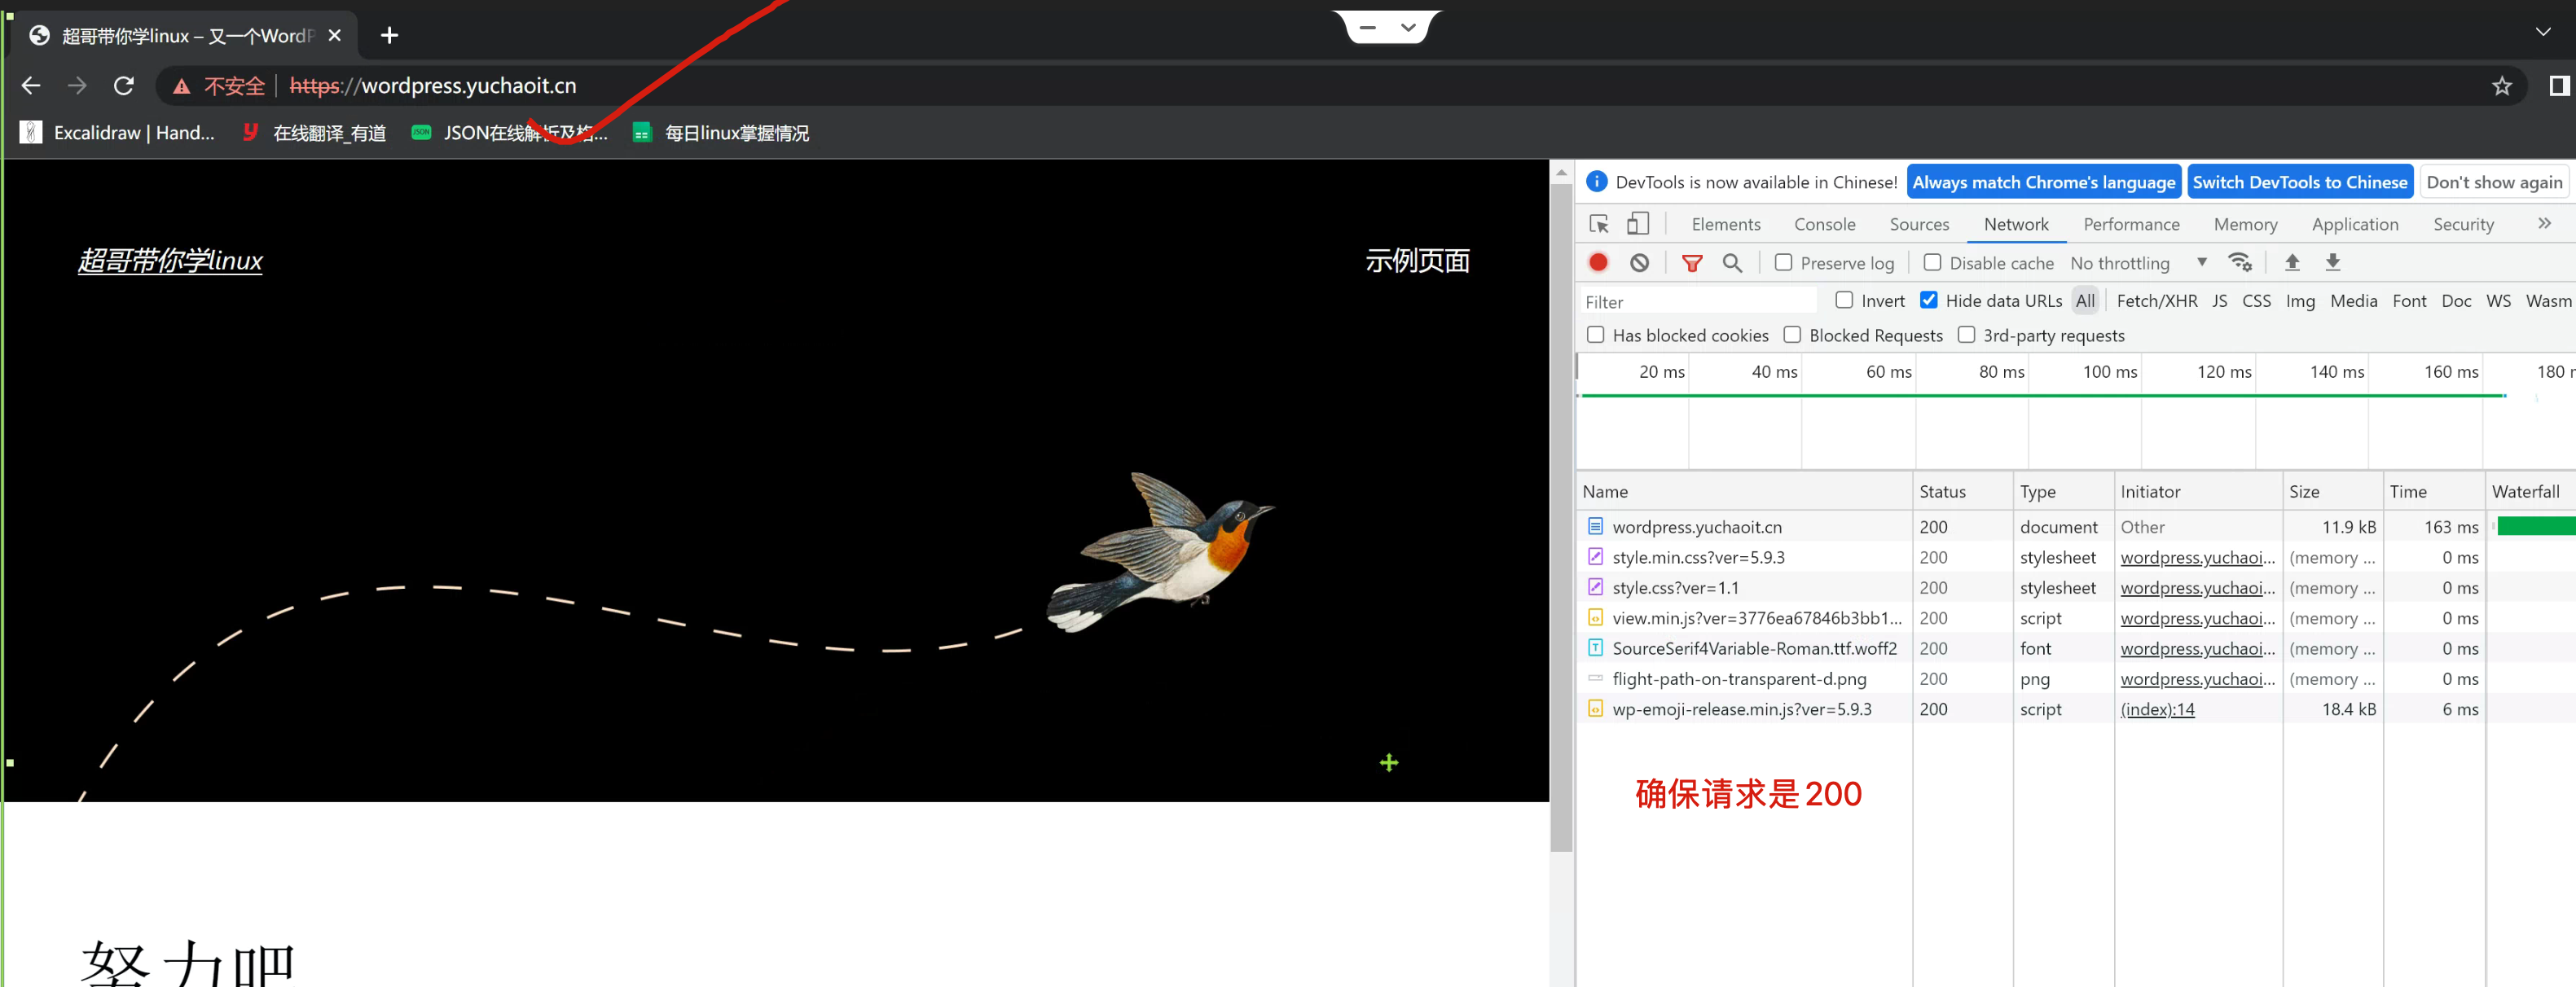Clear the network request log
2576x987 pixels.
click(1638, 262)
